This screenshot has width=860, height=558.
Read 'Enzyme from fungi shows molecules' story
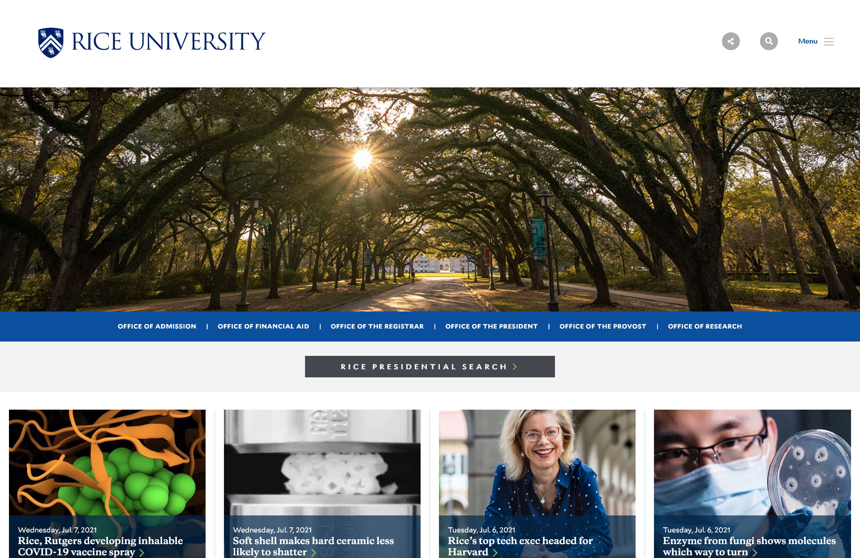click(x=749, y=546)
